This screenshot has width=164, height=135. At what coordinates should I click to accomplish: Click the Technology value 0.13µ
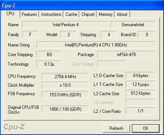(x=49, y=64)
